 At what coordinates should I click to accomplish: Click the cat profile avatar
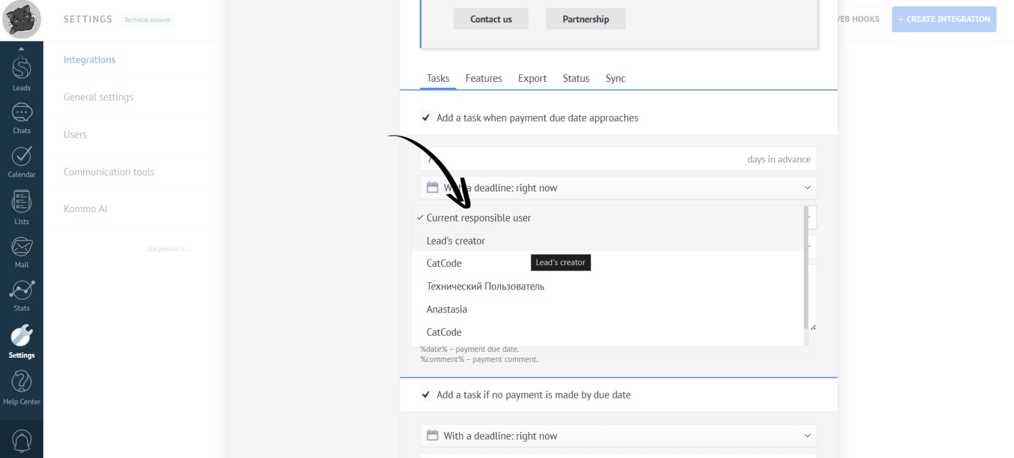tap(21, 20)
